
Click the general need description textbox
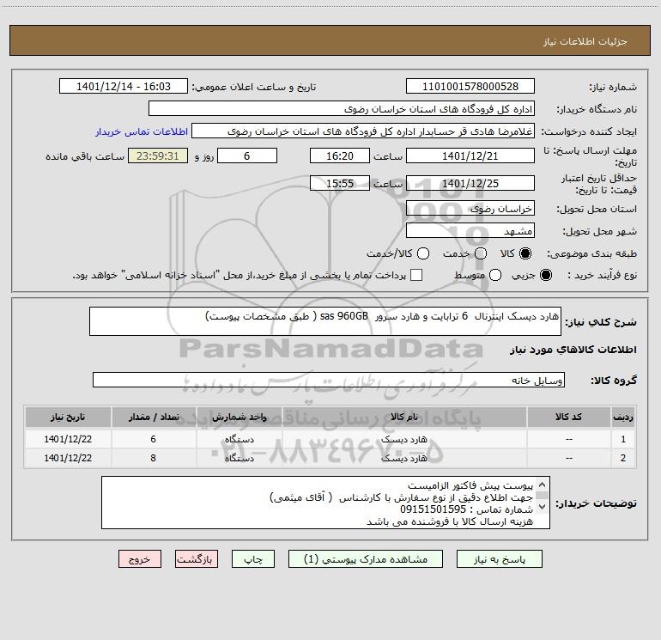325,321
